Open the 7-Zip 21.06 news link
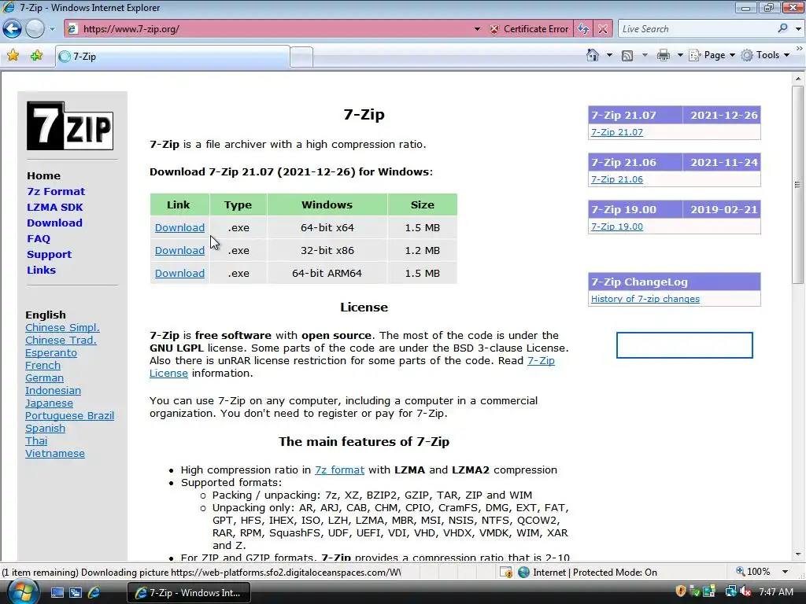This screenshot has height=604, width=806. point(617,179)
